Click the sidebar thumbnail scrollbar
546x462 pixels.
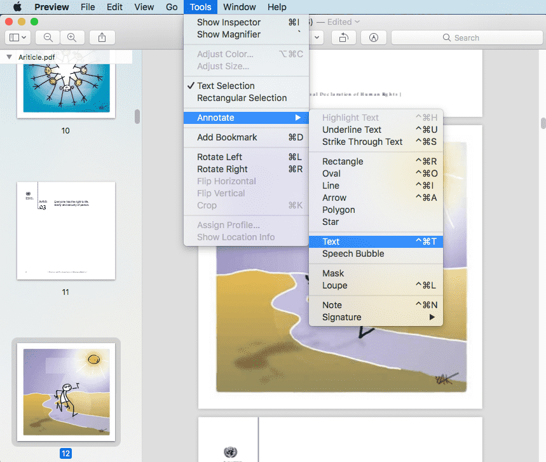click(137, 117)
